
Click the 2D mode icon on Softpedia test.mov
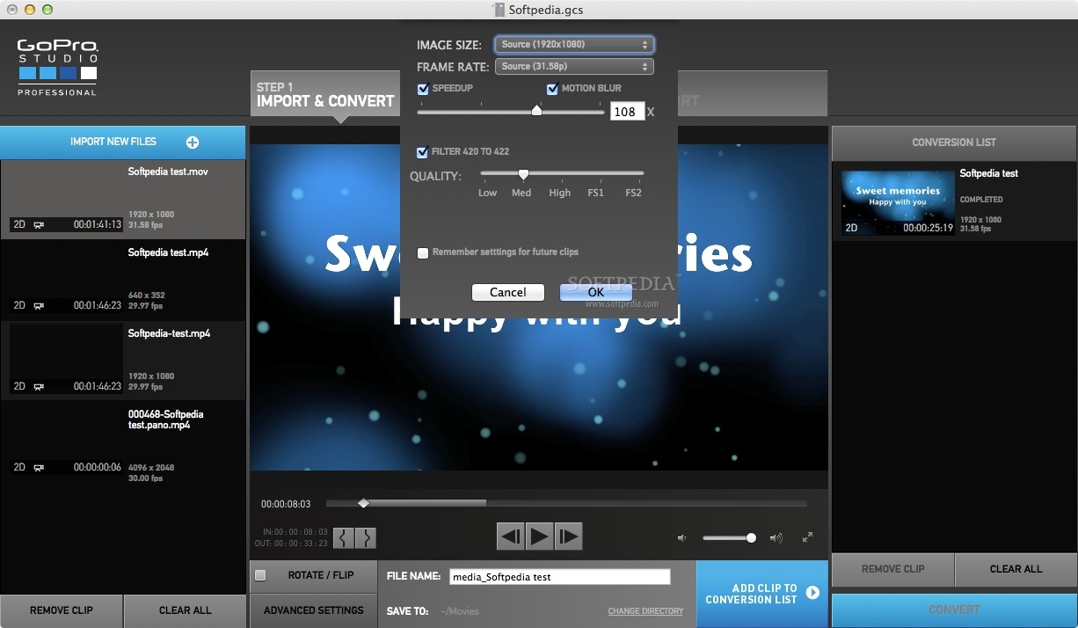[x=18, y=224]
